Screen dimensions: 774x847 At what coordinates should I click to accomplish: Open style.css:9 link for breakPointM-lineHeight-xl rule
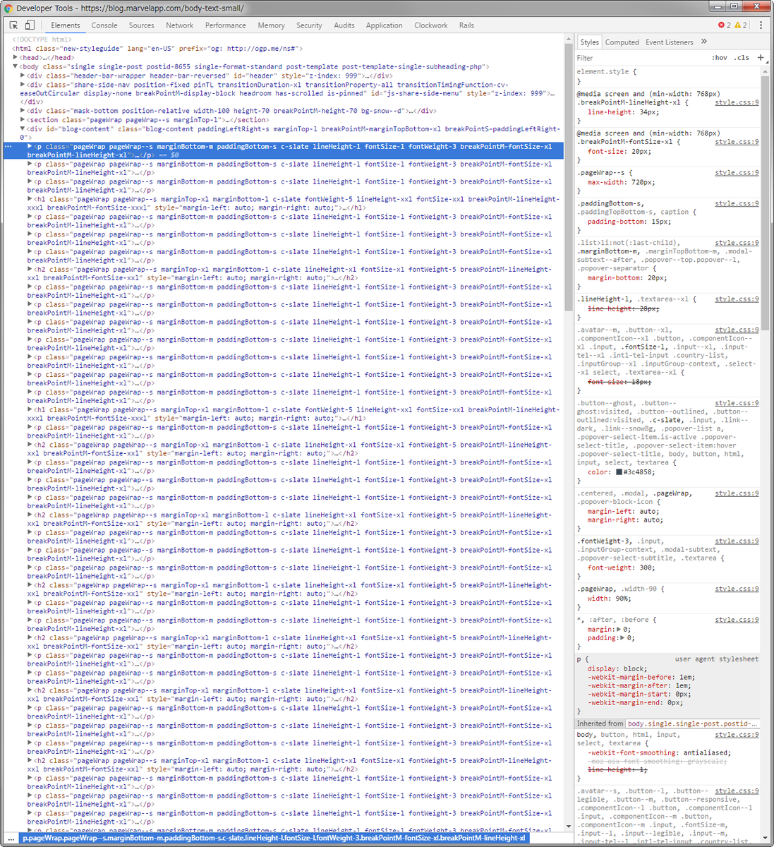pos(737,102)
